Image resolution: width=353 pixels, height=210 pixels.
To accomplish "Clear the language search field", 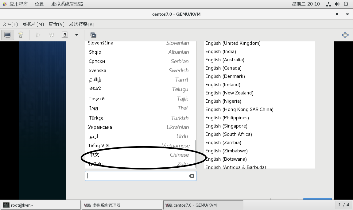I will click(x=191, y=176).
